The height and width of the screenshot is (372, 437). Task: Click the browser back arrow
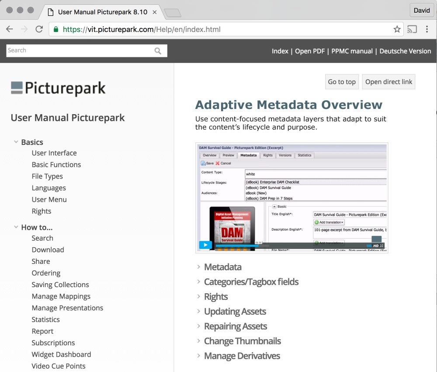[x=10, y=29]
